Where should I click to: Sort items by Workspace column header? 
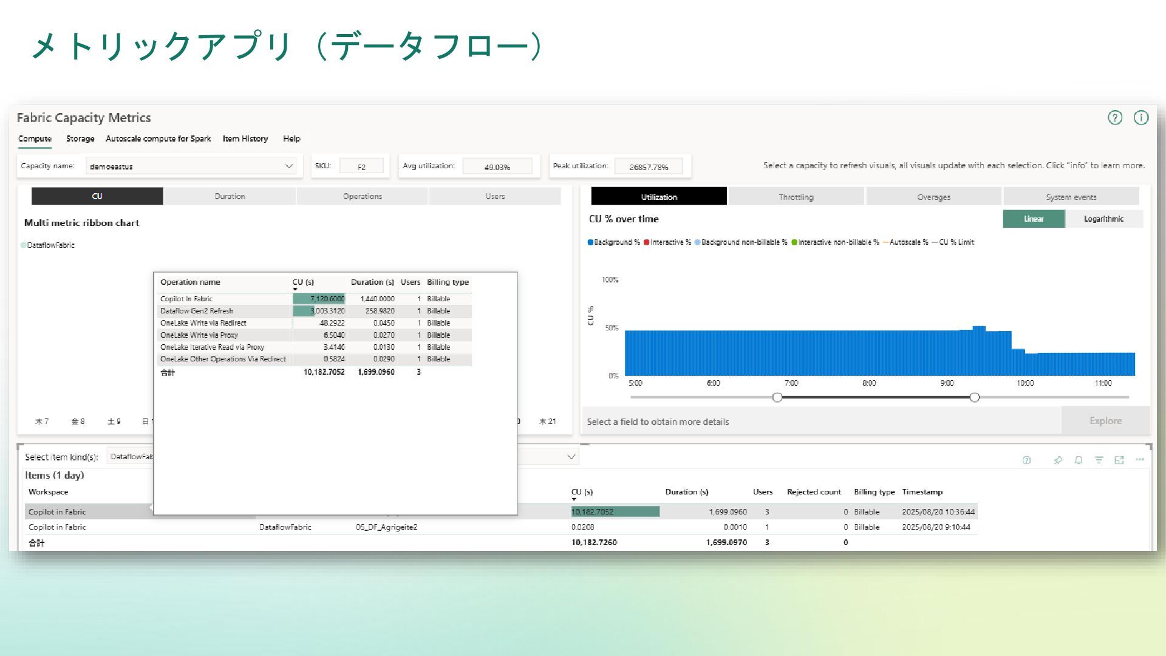pyautogui.click(x=48, y=492)
